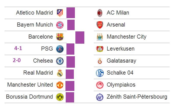Click the Borussia Dortmund BVB logo
Viewport: 176px width, 106px height.
(x=60, y=97)
